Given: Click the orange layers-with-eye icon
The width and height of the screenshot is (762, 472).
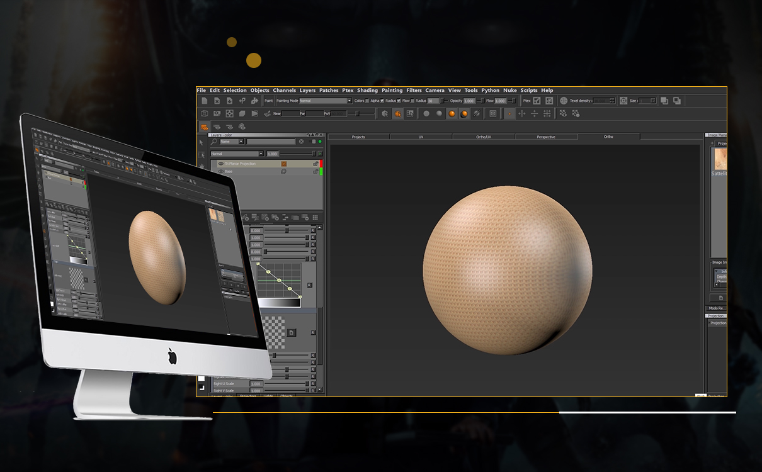Looking at the screenshot, I should 205,127.
